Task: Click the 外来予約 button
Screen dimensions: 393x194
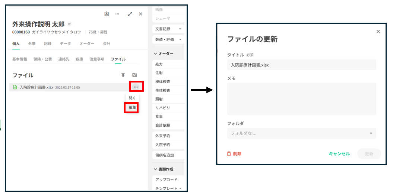Action: pyautogui.click(x=168, y=136)
